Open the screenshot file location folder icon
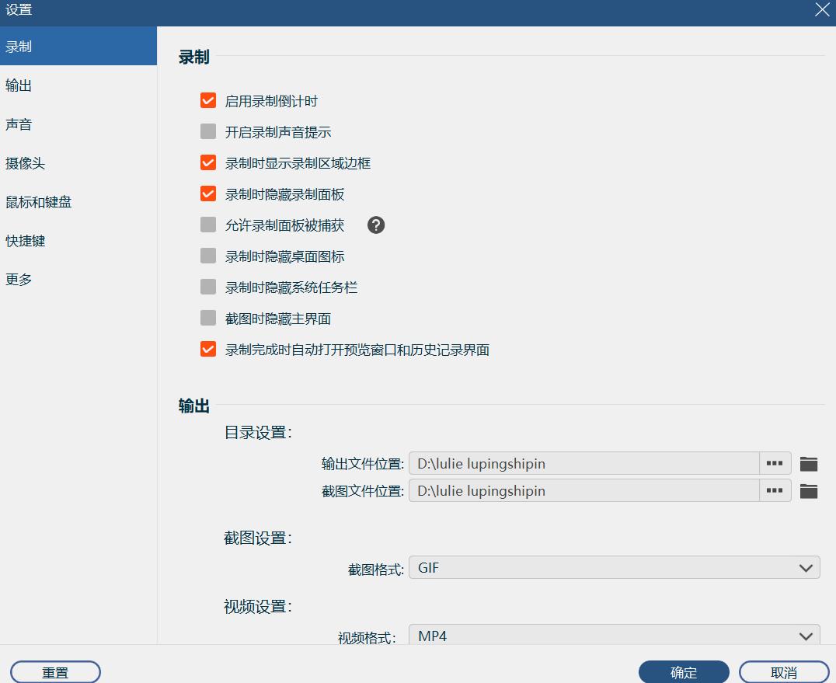The image size is (836, 683). pos(809,490)
